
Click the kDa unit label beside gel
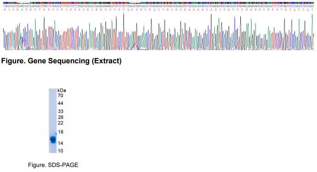(x=62, y=90)
